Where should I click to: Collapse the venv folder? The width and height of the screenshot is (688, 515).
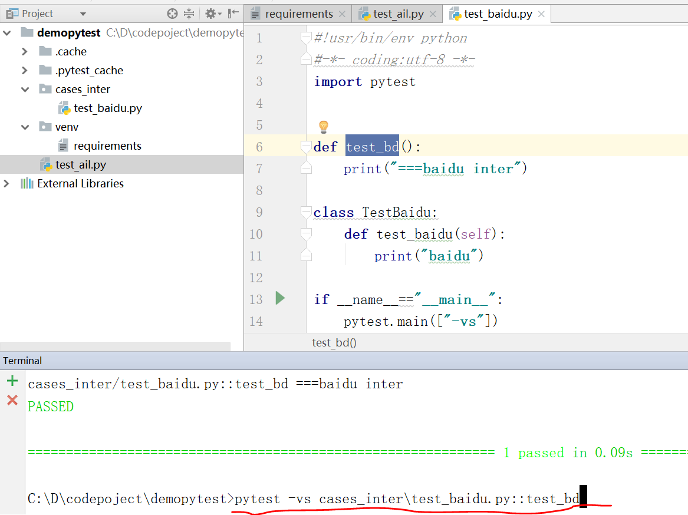(x=25, y=127)
